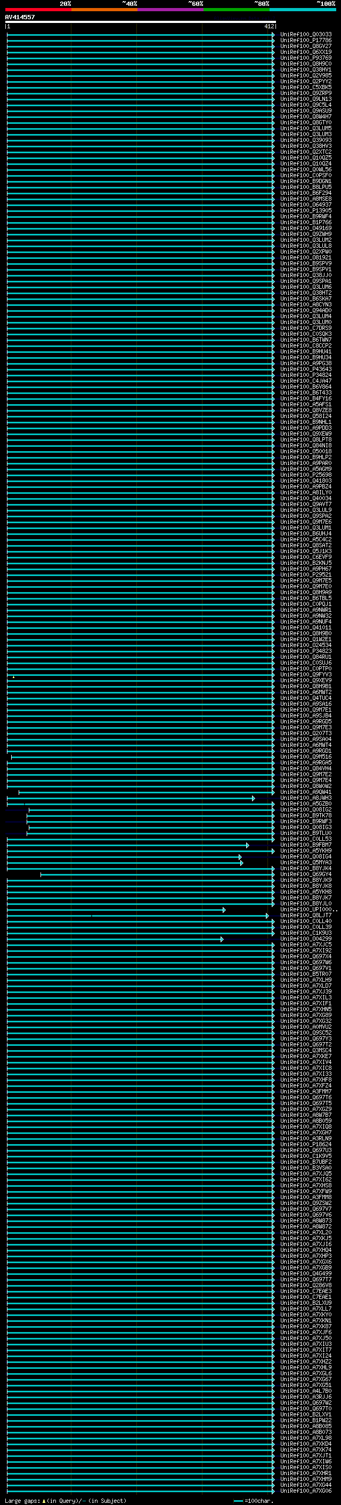The height and width of the screenshot is (1505, 341).
Task: Click the 'Large gaps' legend text
Action: pos(22,1500)
